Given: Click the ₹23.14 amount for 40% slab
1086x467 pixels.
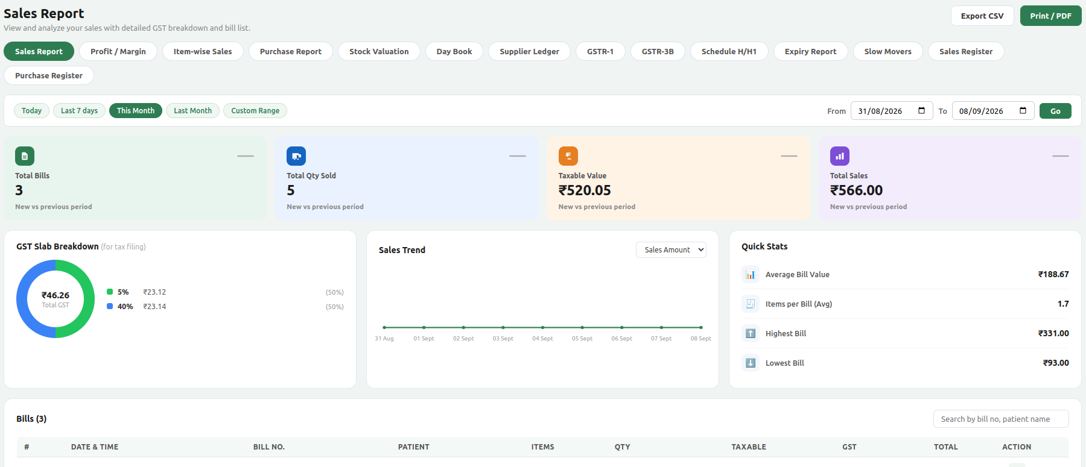Looking at the screenshot, I should click(x=154, y=306).
